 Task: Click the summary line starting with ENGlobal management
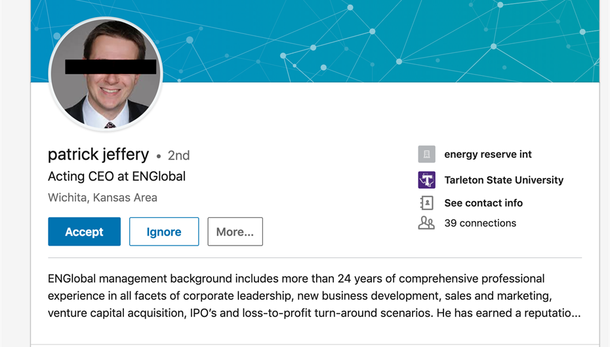coord(296,279)
